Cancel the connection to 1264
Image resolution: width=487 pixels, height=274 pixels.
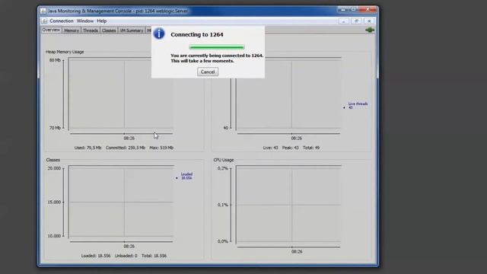pos(208,72)
